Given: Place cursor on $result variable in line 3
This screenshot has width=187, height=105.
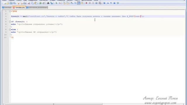Looking at the screenshot, I should (x=15, y=16).
